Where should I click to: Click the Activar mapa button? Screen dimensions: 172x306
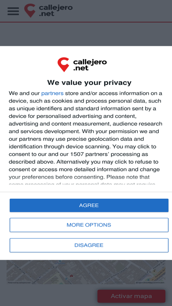(x=132, y=296)
